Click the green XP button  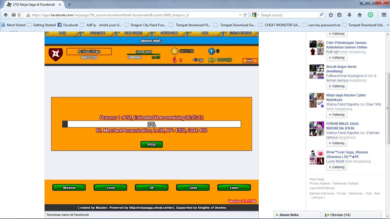click(x=152, y=188)
